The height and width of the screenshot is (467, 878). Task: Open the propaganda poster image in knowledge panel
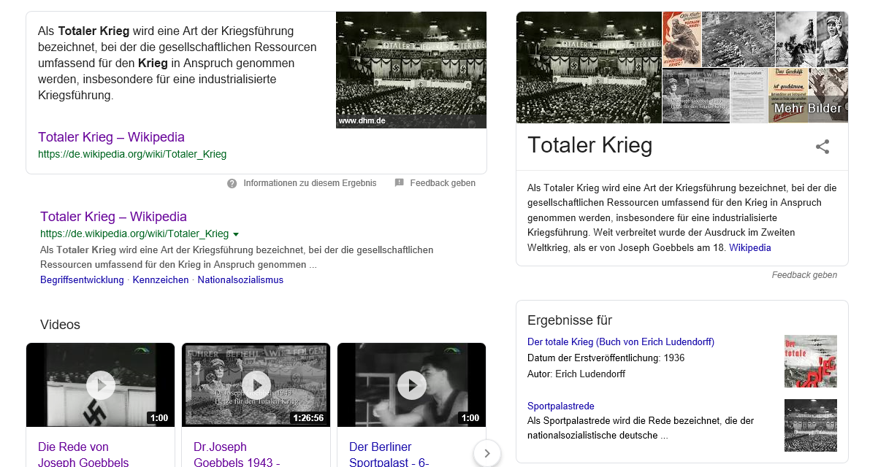682,39
